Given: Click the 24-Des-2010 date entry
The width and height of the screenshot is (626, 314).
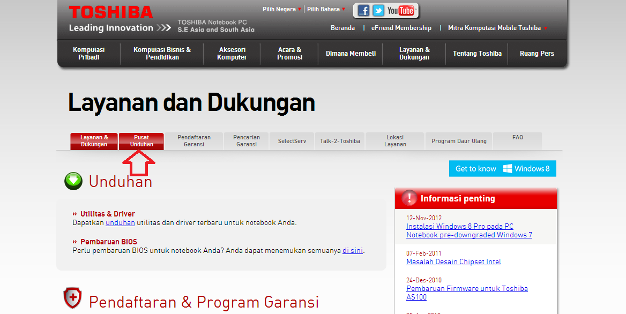Looking at the screenshot, I should tap(423, 280).
